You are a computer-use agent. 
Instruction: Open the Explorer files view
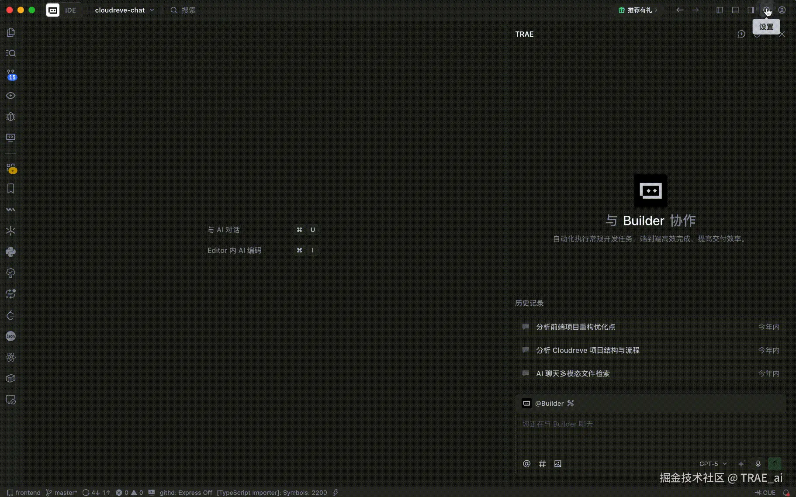coord(11,32)
